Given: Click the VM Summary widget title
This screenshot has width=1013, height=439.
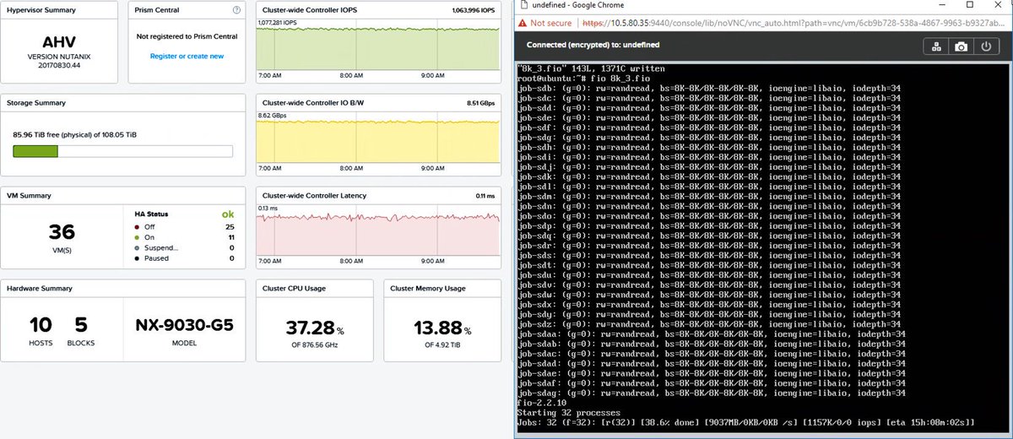Looking at the screenshot, I should tap(29, 196).
